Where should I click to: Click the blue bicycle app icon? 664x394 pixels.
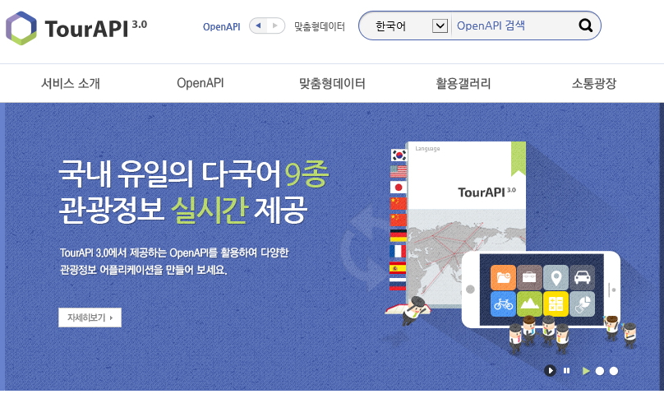[x=504, y=304]
